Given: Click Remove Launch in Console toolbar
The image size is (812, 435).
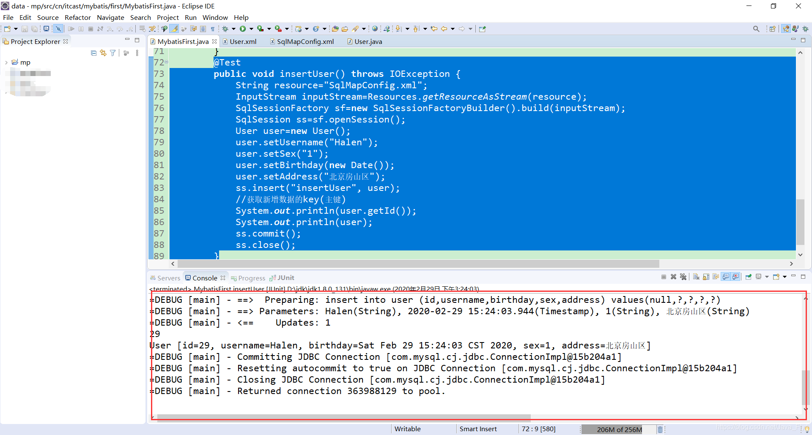Looking at the screenshot, I should click(x=673, y=277).
